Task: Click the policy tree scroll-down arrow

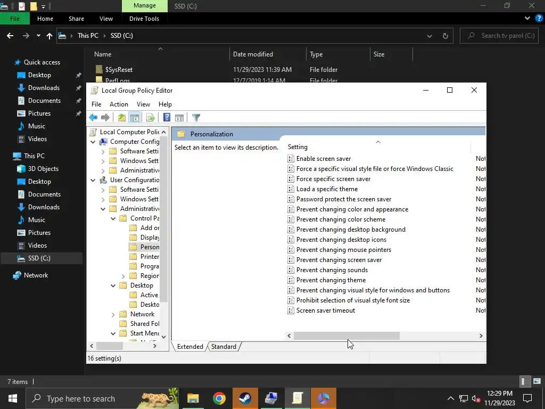Action: (x=164, y=337)
